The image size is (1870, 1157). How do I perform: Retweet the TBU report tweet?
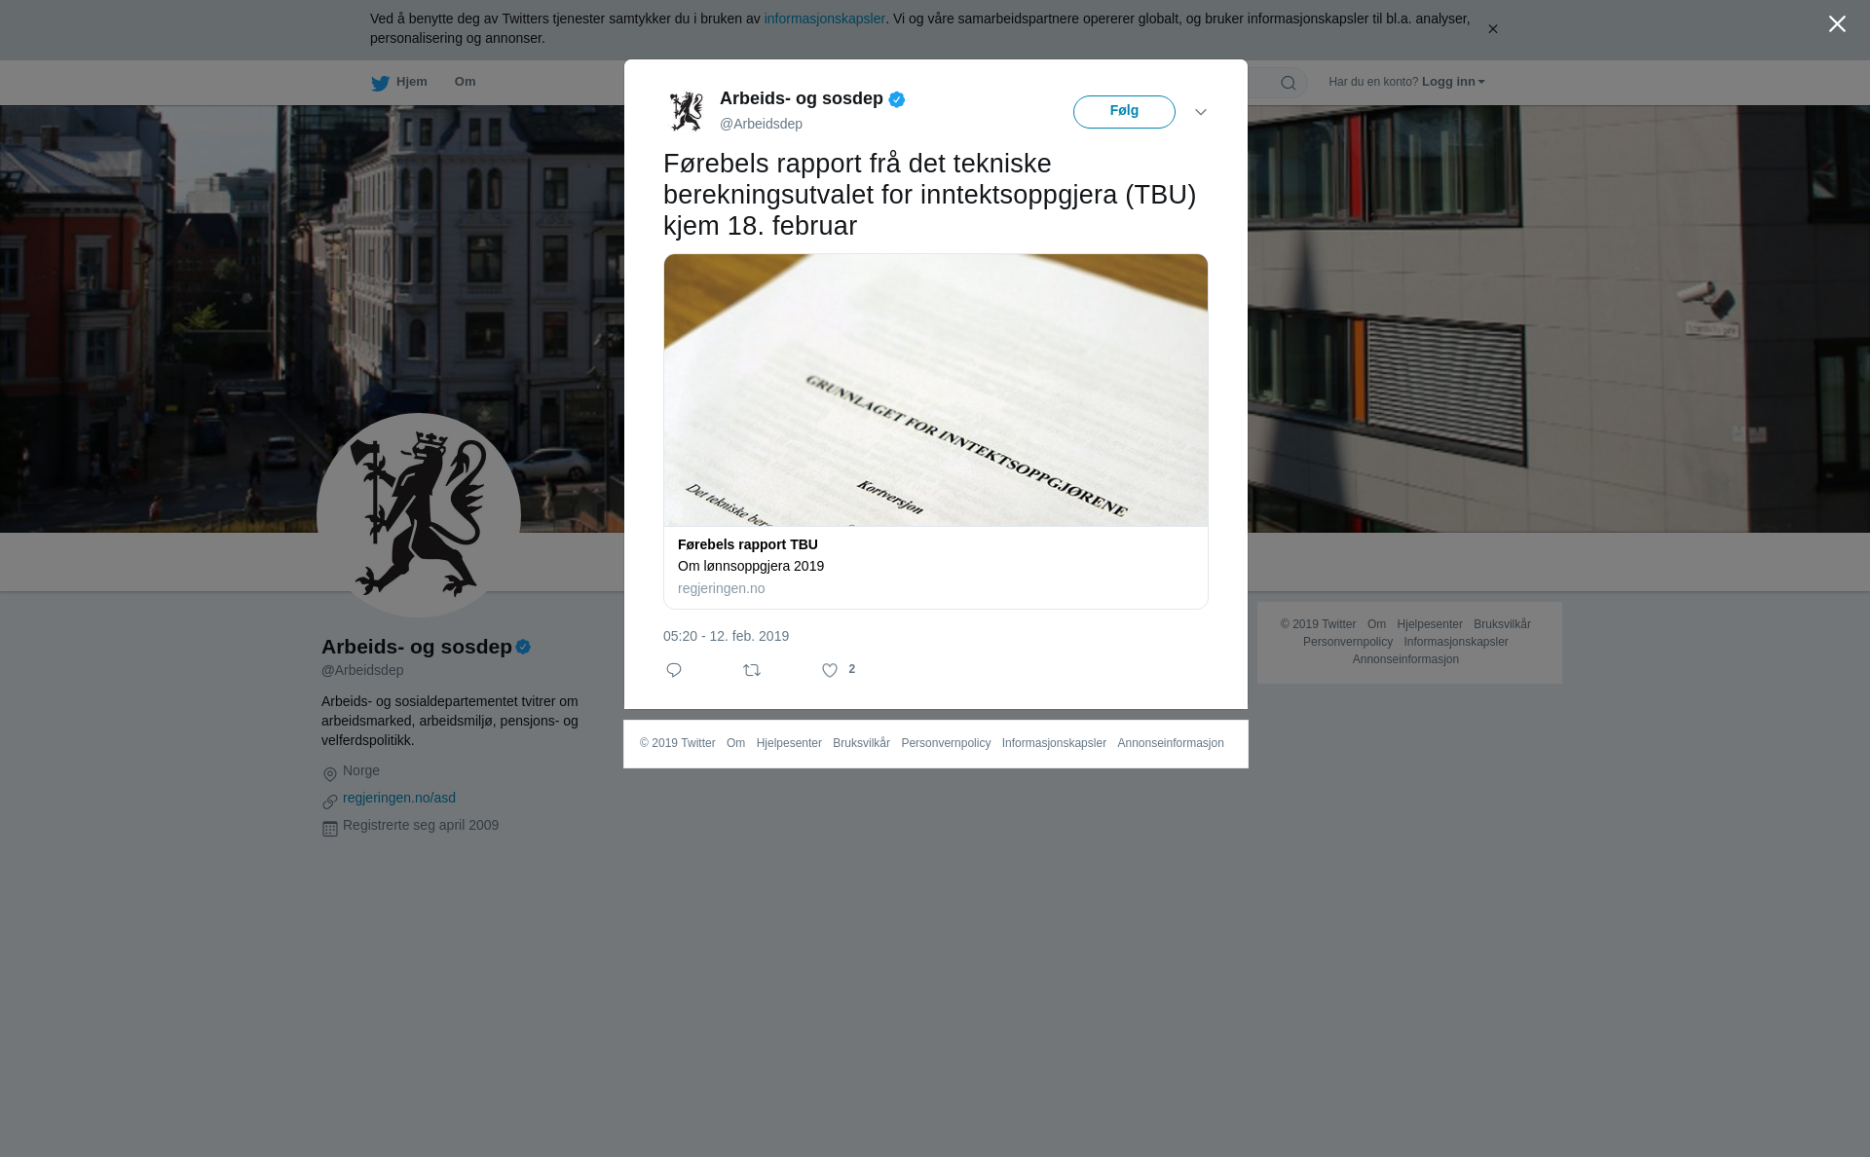(752, 670)
